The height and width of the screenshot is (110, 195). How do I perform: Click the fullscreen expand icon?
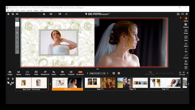click(66, 14)
